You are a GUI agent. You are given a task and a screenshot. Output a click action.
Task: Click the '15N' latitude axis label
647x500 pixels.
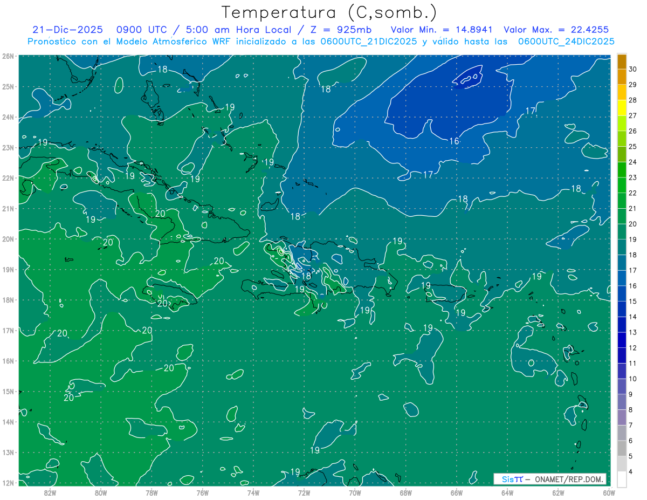8,392
